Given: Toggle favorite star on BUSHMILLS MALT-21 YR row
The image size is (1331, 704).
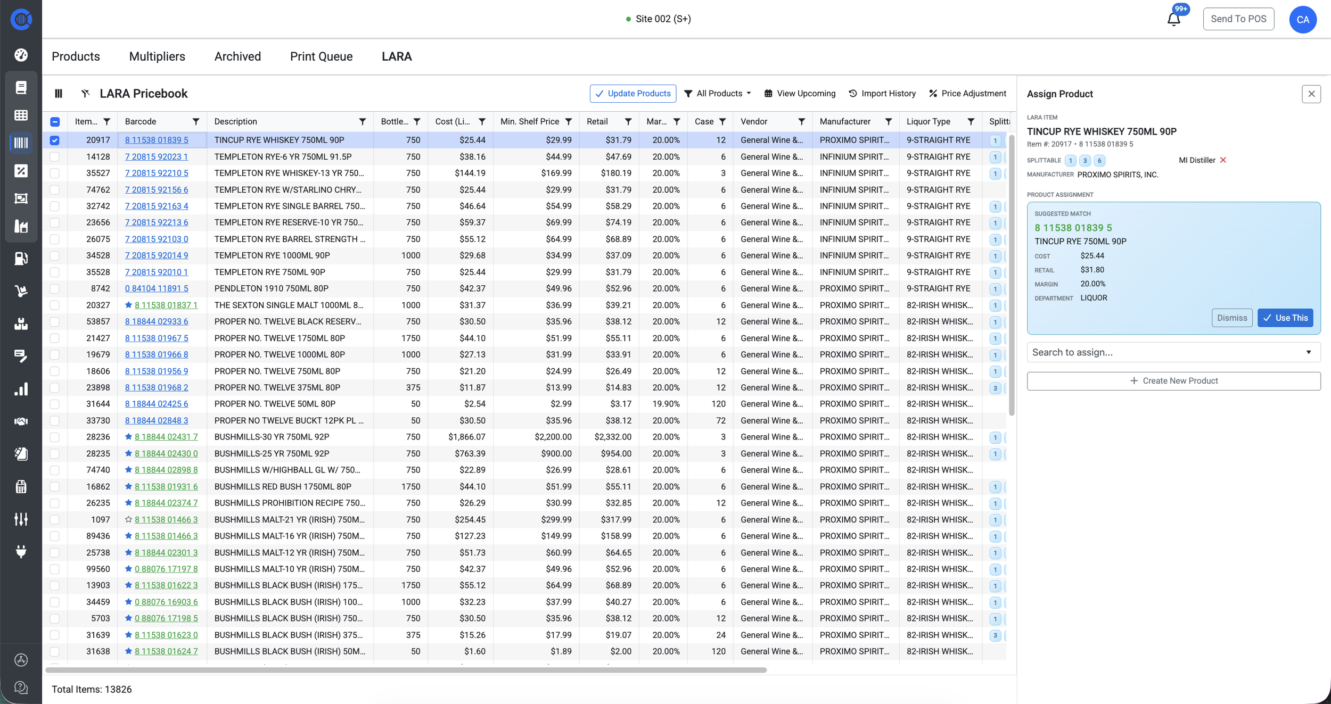Looking at the screenshot, I should point(128,519).
